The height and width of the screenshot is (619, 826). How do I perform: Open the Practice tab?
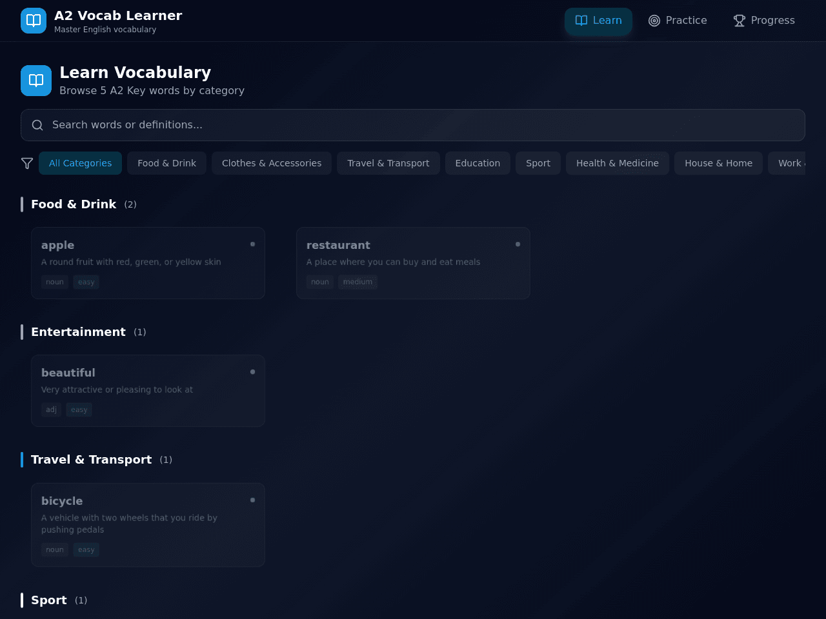click(678, 21)
